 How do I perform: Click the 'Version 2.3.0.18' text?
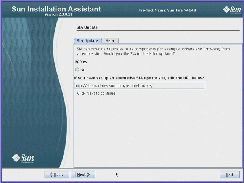tap(58, 14)
